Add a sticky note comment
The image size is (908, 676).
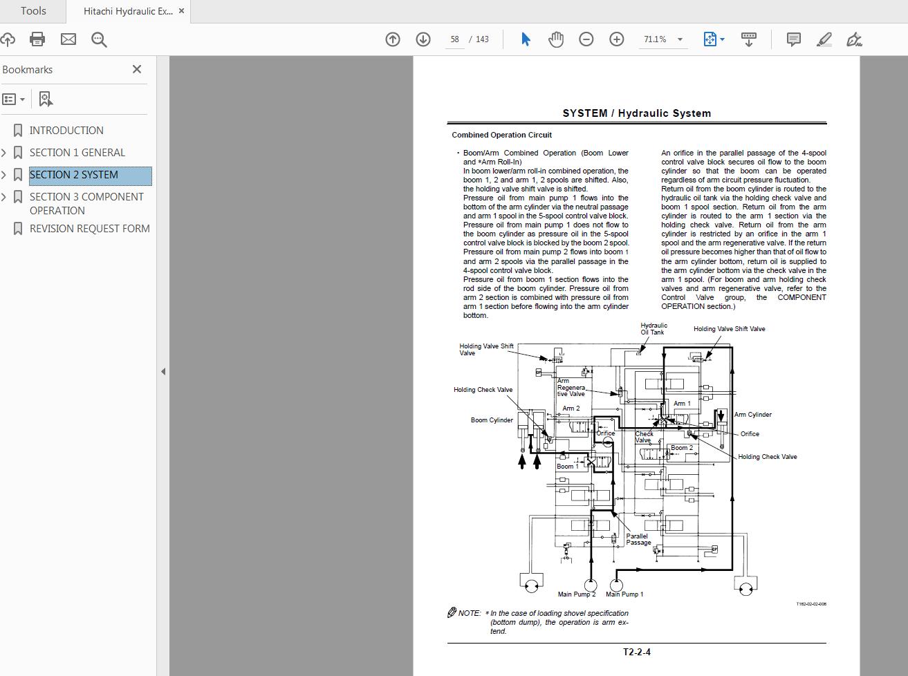794,39
